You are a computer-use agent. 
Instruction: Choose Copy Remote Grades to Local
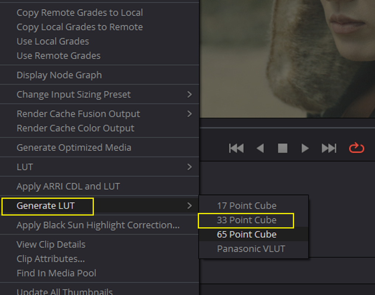(x=80, y=13)
